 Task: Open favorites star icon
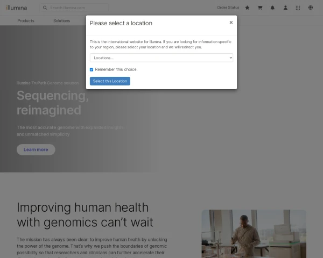tap(247, 8)
